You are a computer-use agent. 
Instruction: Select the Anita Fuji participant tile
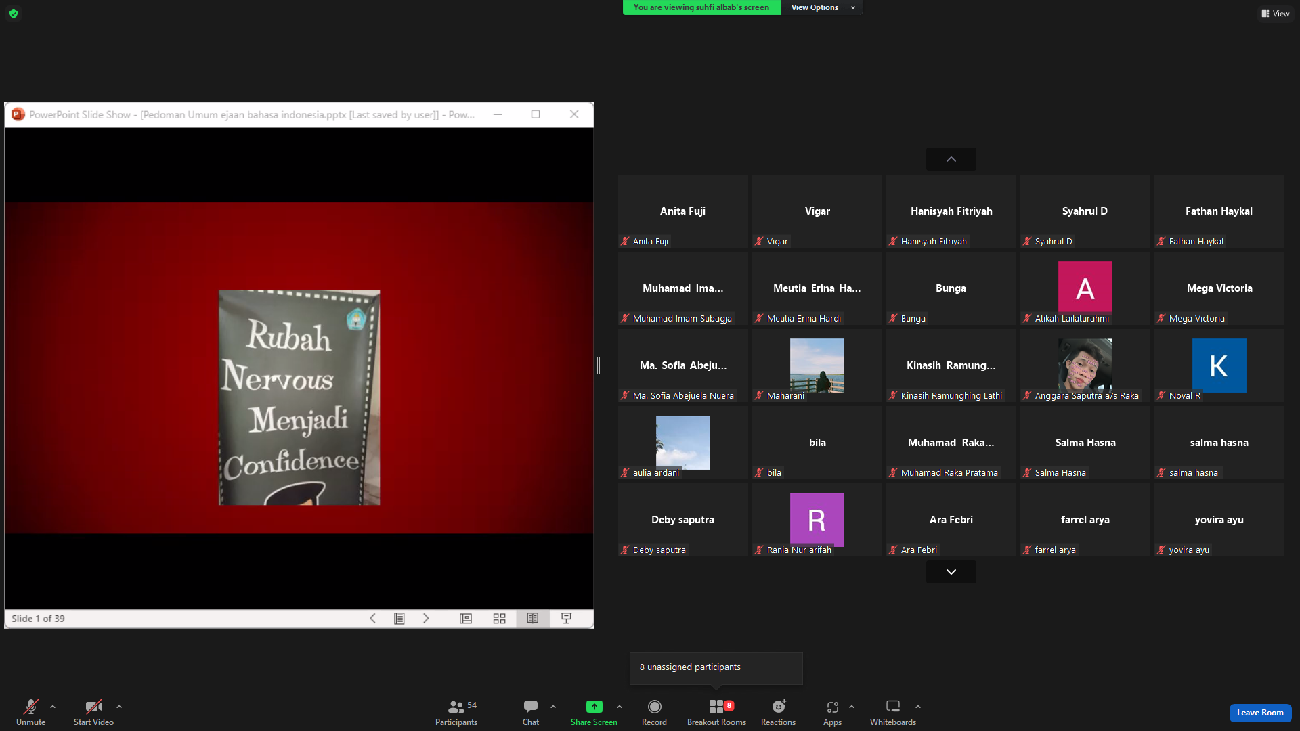tap(683, 211)
